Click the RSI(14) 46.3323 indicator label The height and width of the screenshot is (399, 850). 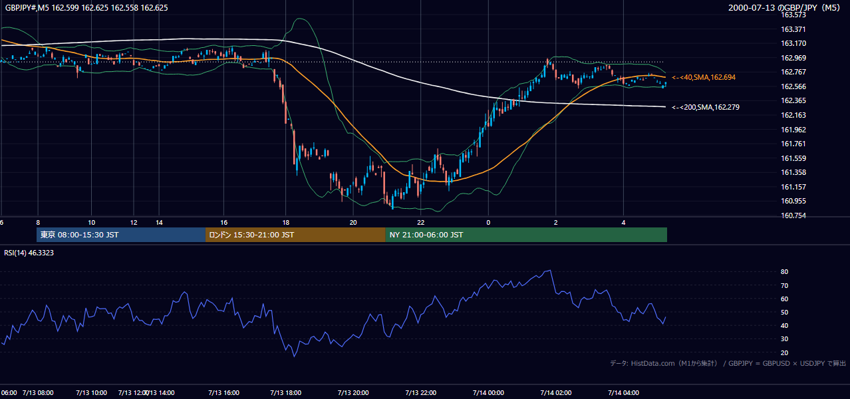click(29, 253)
